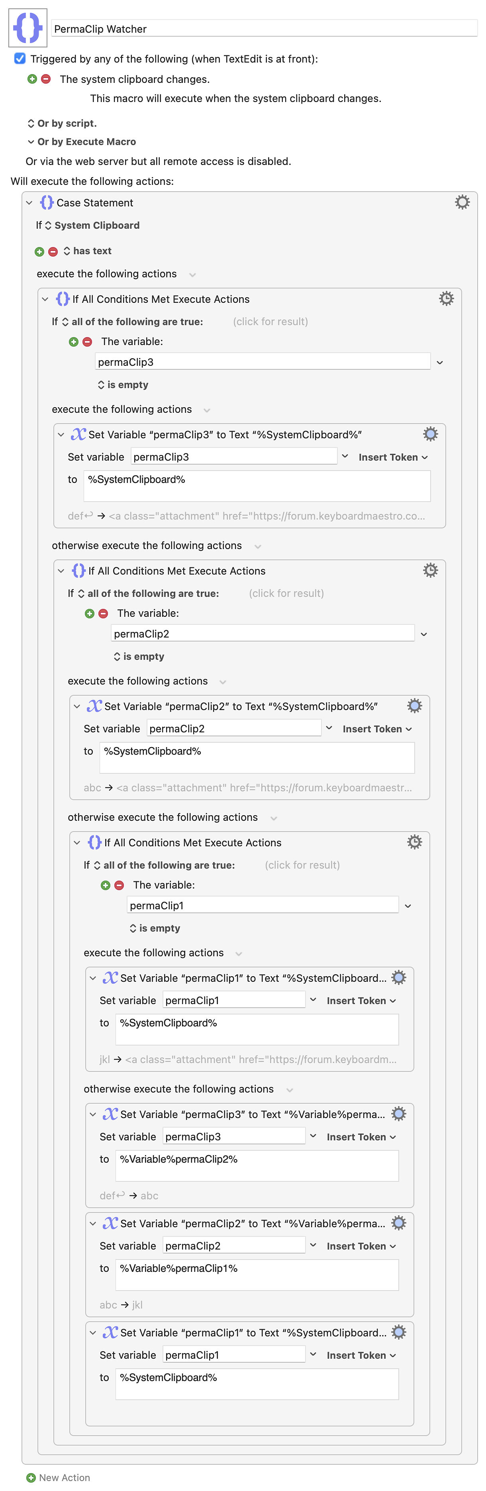This screenshot has height=1491, width=486.
Task: Change the 'System Clipboard' case source popup
Action: coord(92,225)
